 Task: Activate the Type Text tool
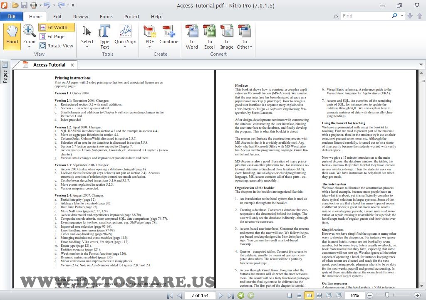tap(104, 37)
